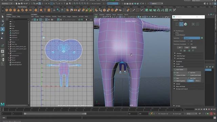Toggle the Auto Keyframe button
Screen dimensions: 217x122
(x=211, y=114)
